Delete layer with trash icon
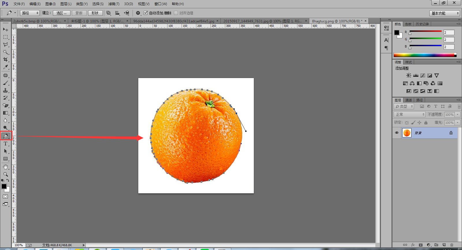The height and width of the screenshot is (250, 462). pyautogui.click(x=452, y=245)
